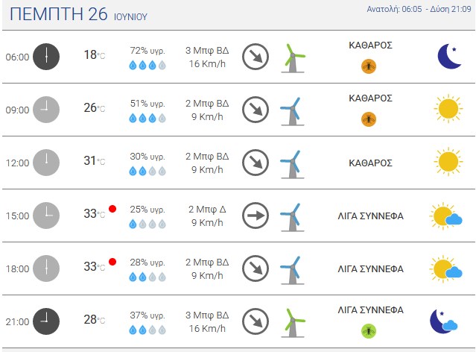The width and height of the screenshot is (476, 352).
Task: Click the sun icon at 12:00
Action: pos(448,162)
